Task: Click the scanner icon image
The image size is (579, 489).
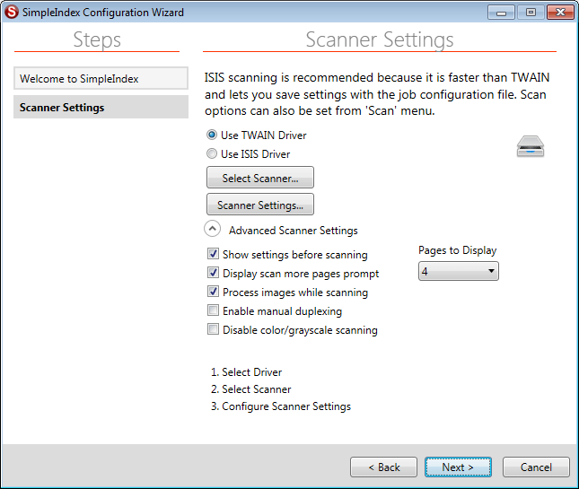Action: click(x=531, y=146)
